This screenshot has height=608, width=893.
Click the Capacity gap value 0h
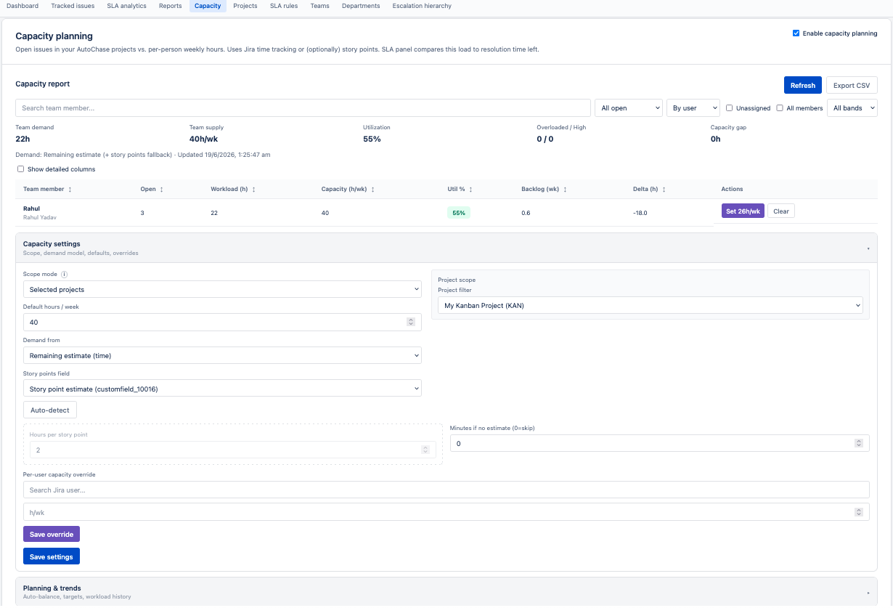[x=715, y=139]
